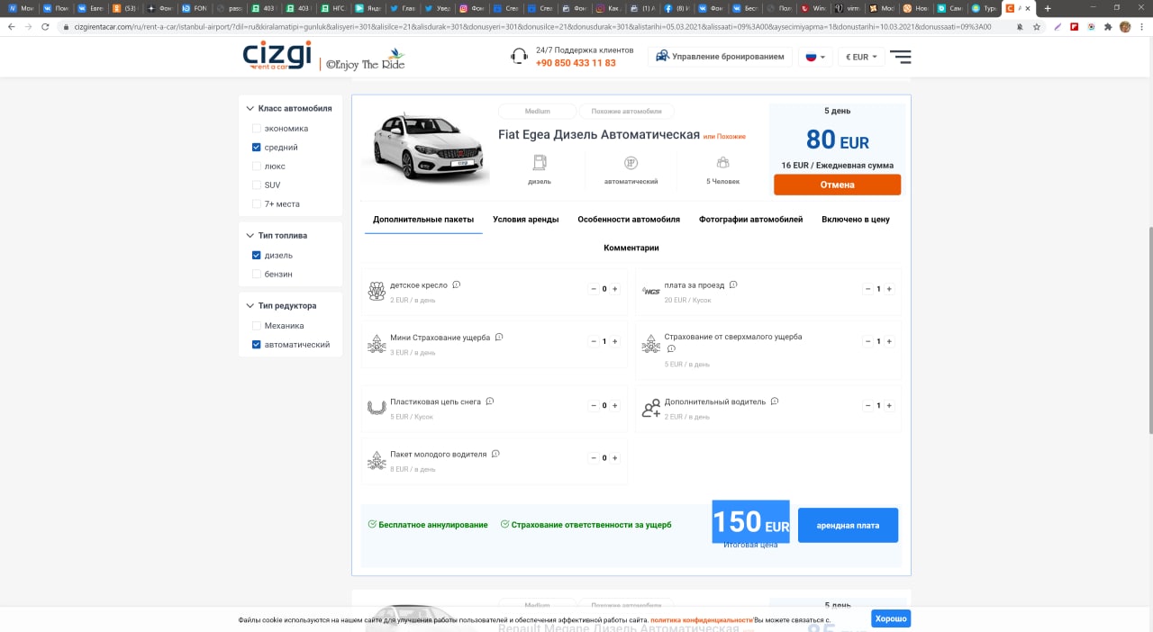Increase Пакет молодого водителя quantity

click(615, 457)
